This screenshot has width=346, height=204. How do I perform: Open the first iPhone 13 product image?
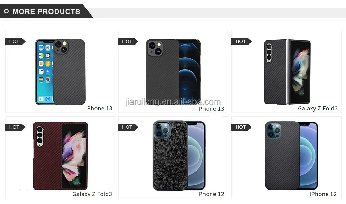[60, 72]
